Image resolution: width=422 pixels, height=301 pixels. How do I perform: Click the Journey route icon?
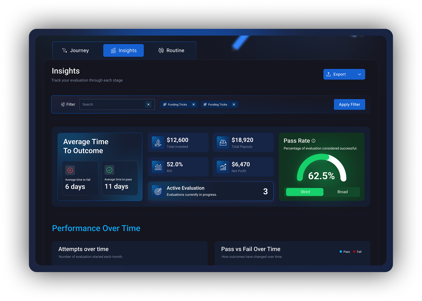point(64,50)
